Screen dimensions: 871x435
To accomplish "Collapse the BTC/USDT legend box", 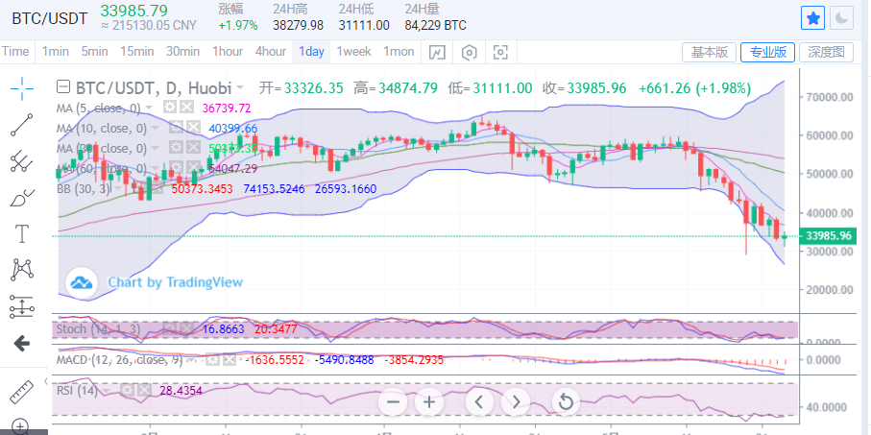I will tap(63, 87).
